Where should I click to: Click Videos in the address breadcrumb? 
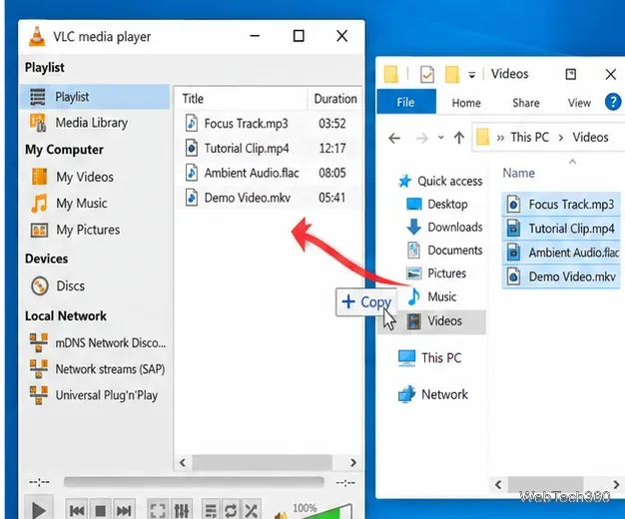pos(590,137)
